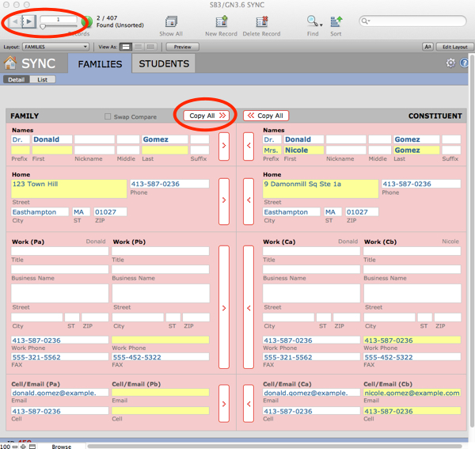Viewport: 475px width, 449px height.
Task: Open the Browse mode popup in status bar
Action: pyautogui.click(x=62, y=446)
